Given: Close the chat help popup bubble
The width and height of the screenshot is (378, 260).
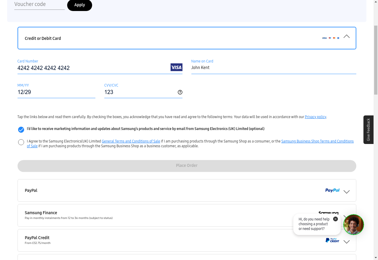Looking at the screenshot, I should click(x=336, y=219).
